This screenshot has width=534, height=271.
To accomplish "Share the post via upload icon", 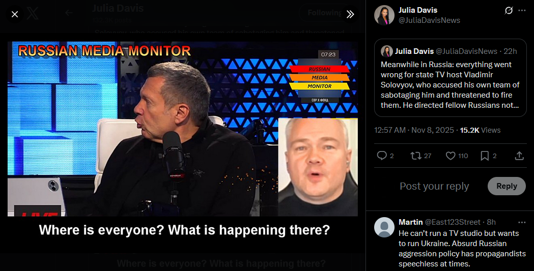I will coord(519,156).
